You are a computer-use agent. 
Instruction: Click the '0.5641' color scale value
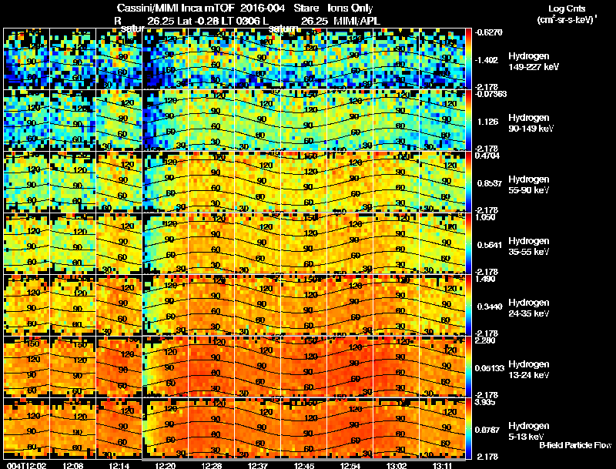click(x=490, y=245)
